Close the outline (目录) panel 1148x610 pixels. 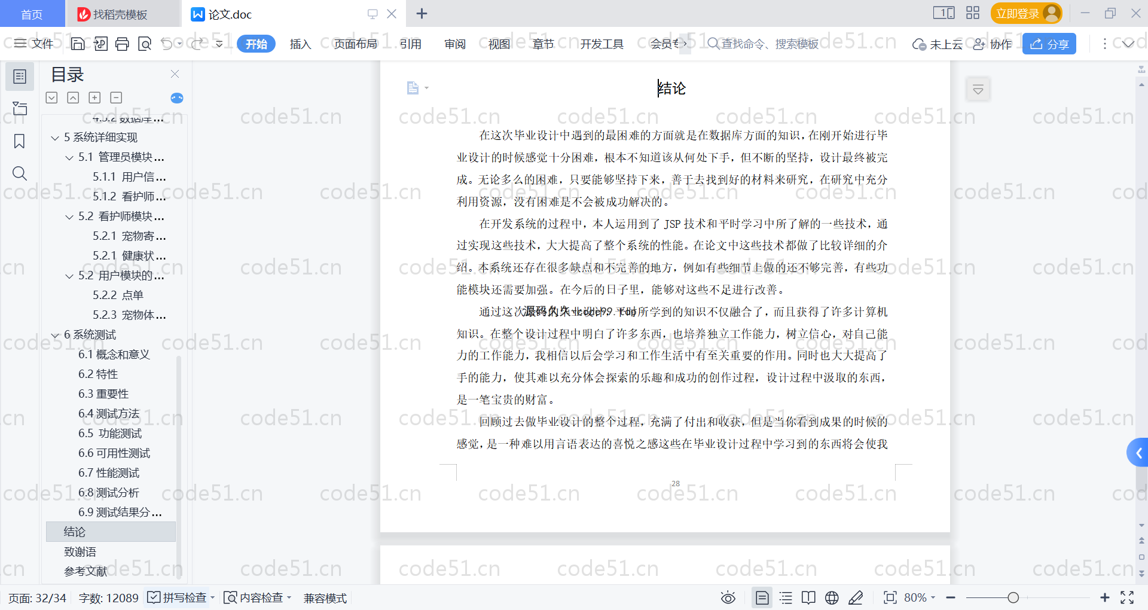[175, 74]
